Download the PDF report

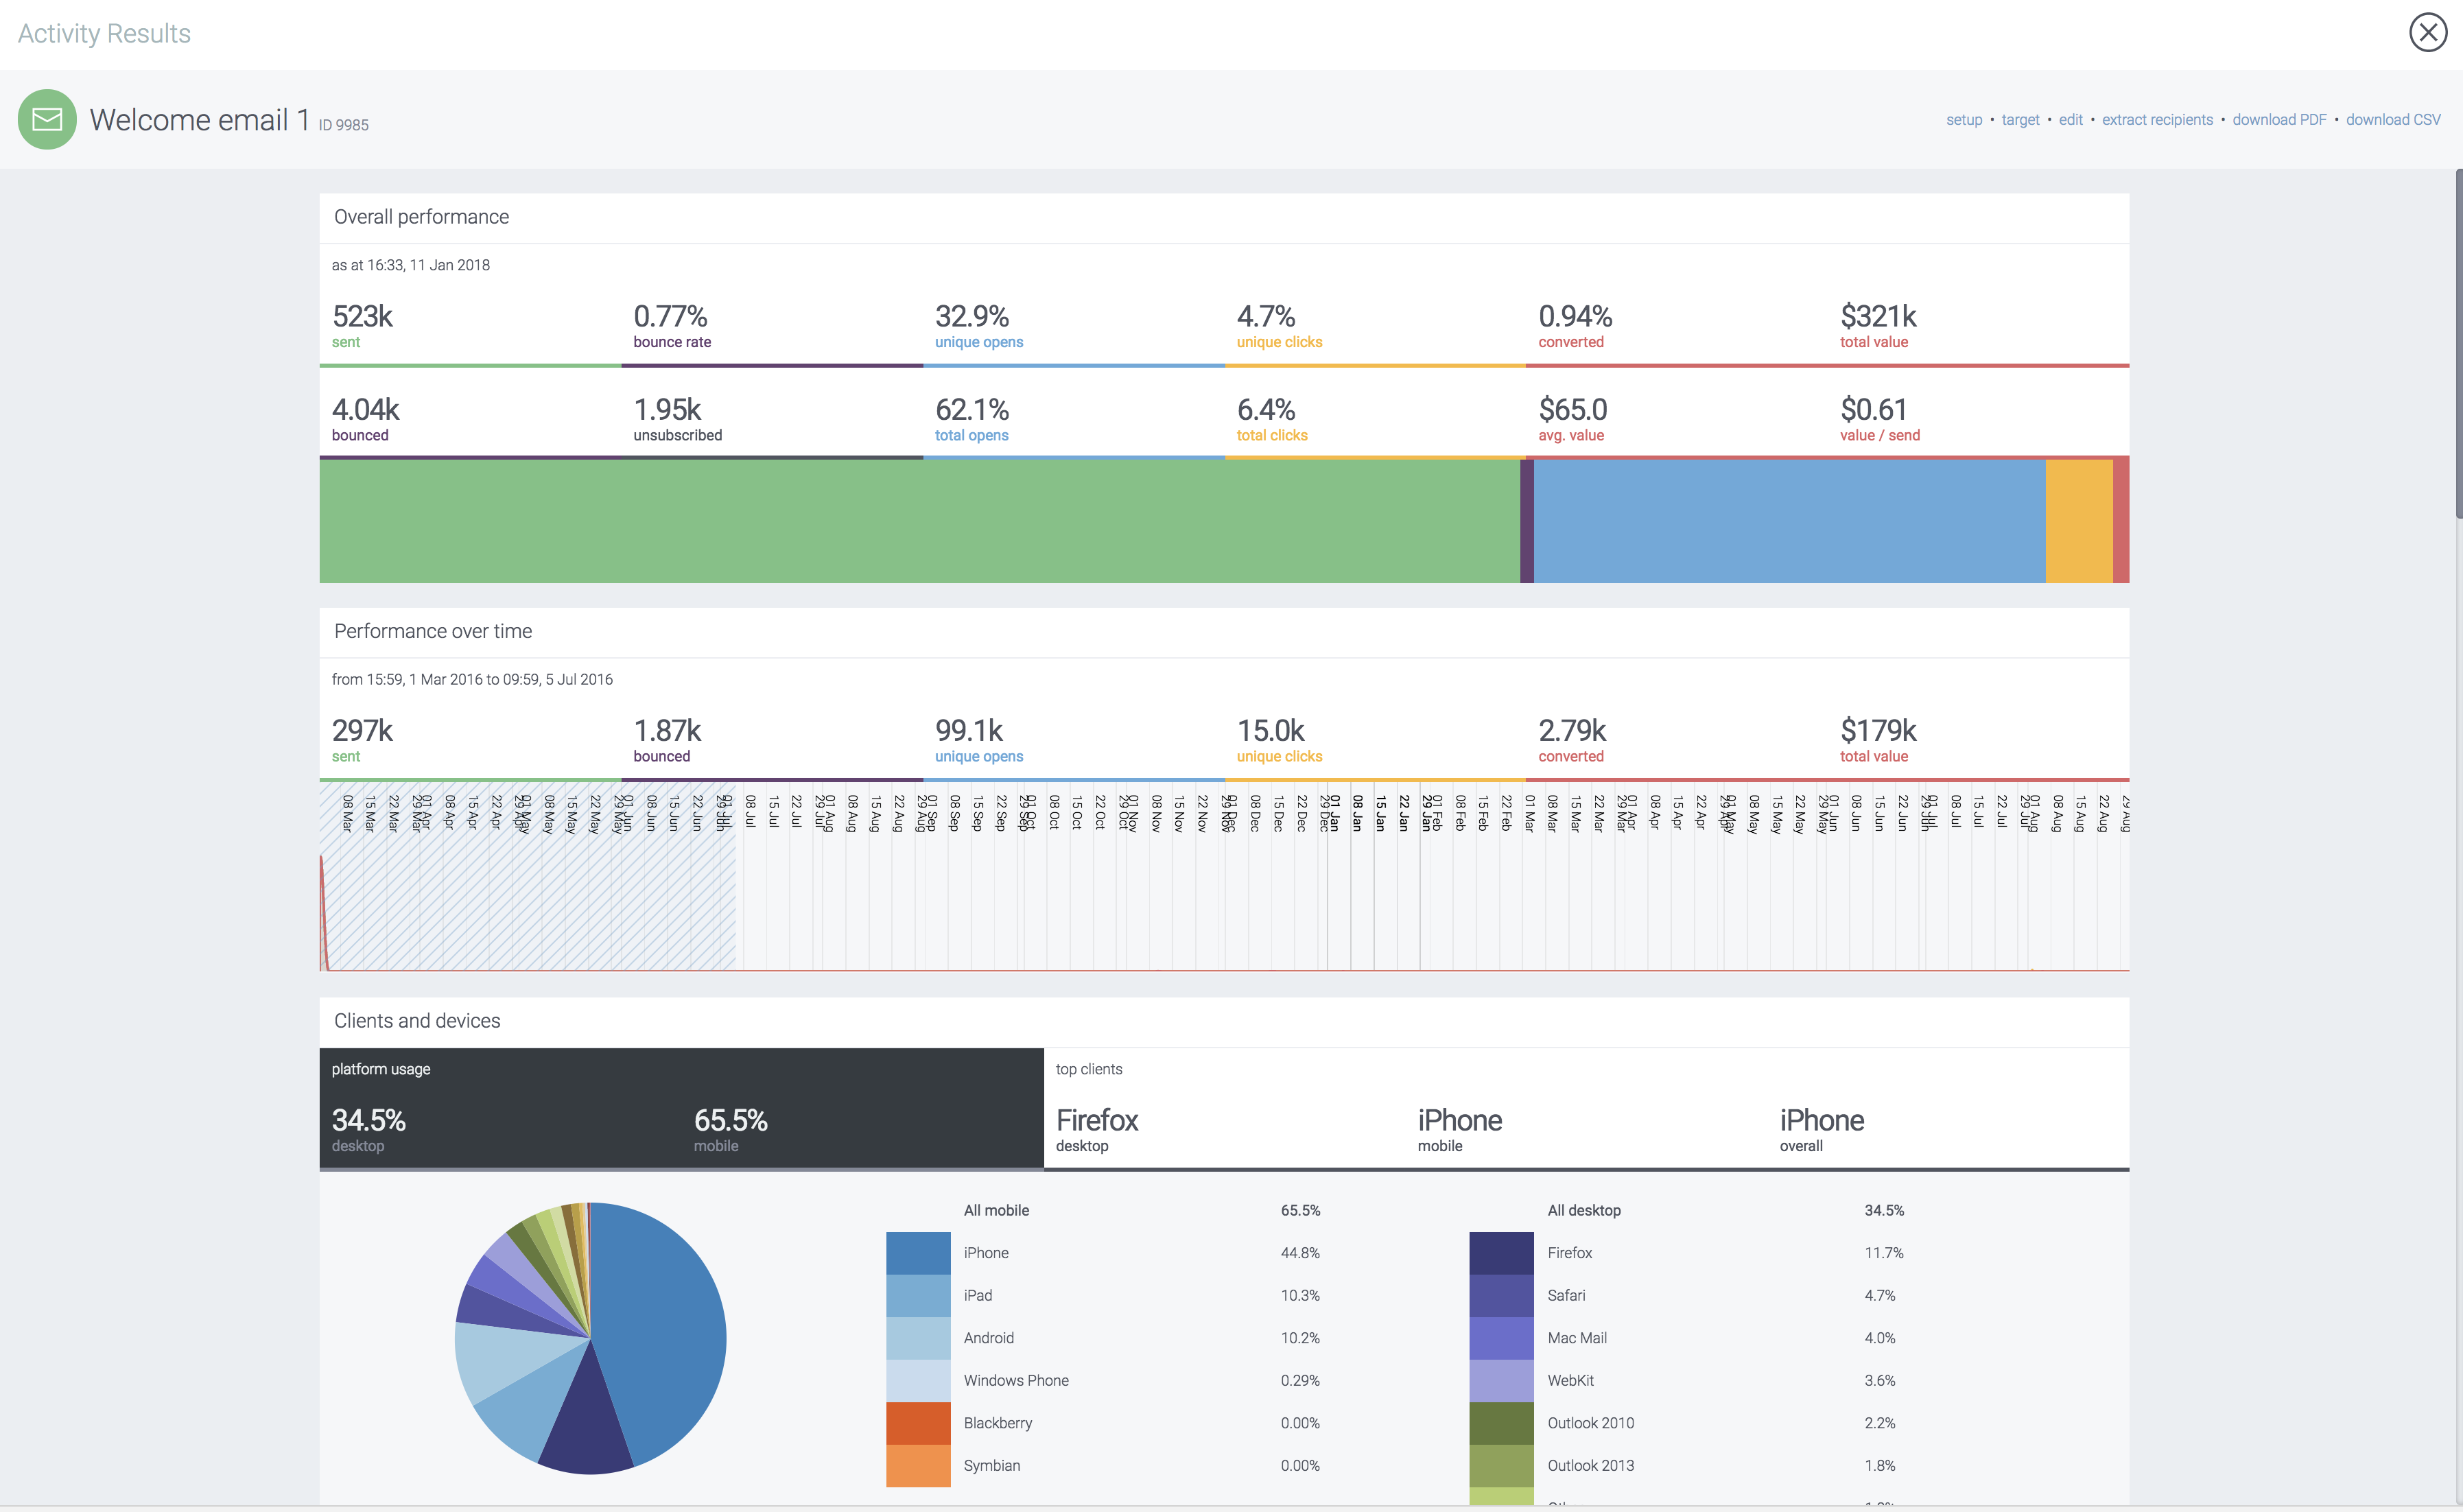click(2278, 120)
